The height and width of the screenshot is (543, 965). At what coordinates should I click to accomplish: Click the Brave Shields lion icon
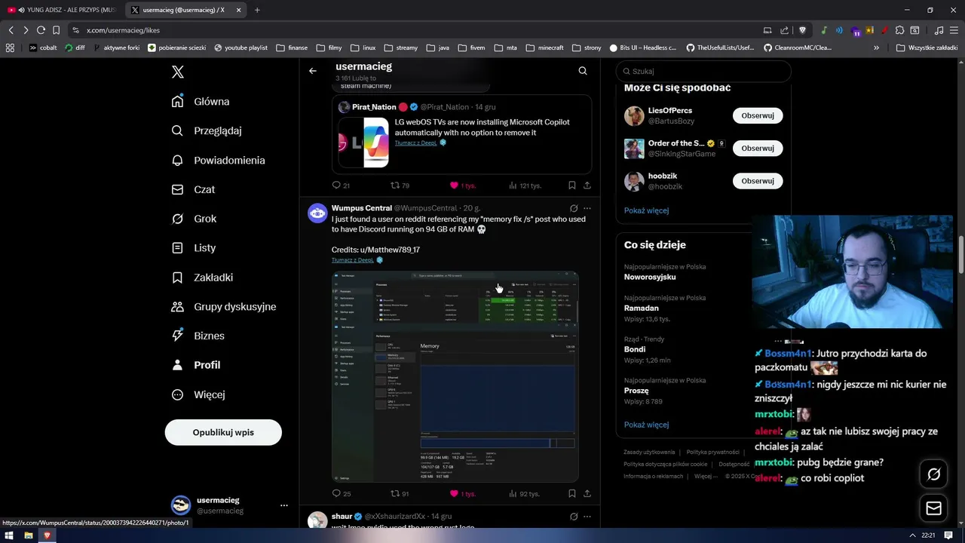tap(802, 30)
